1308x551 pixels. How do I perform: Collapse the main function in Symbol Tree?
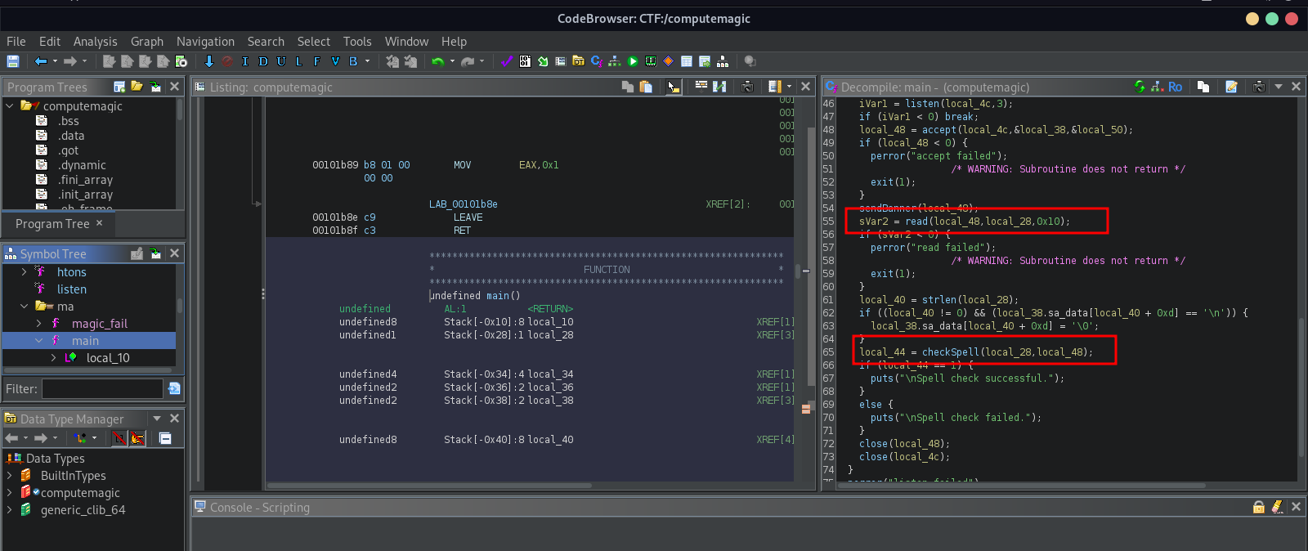(x=39, y=341)
